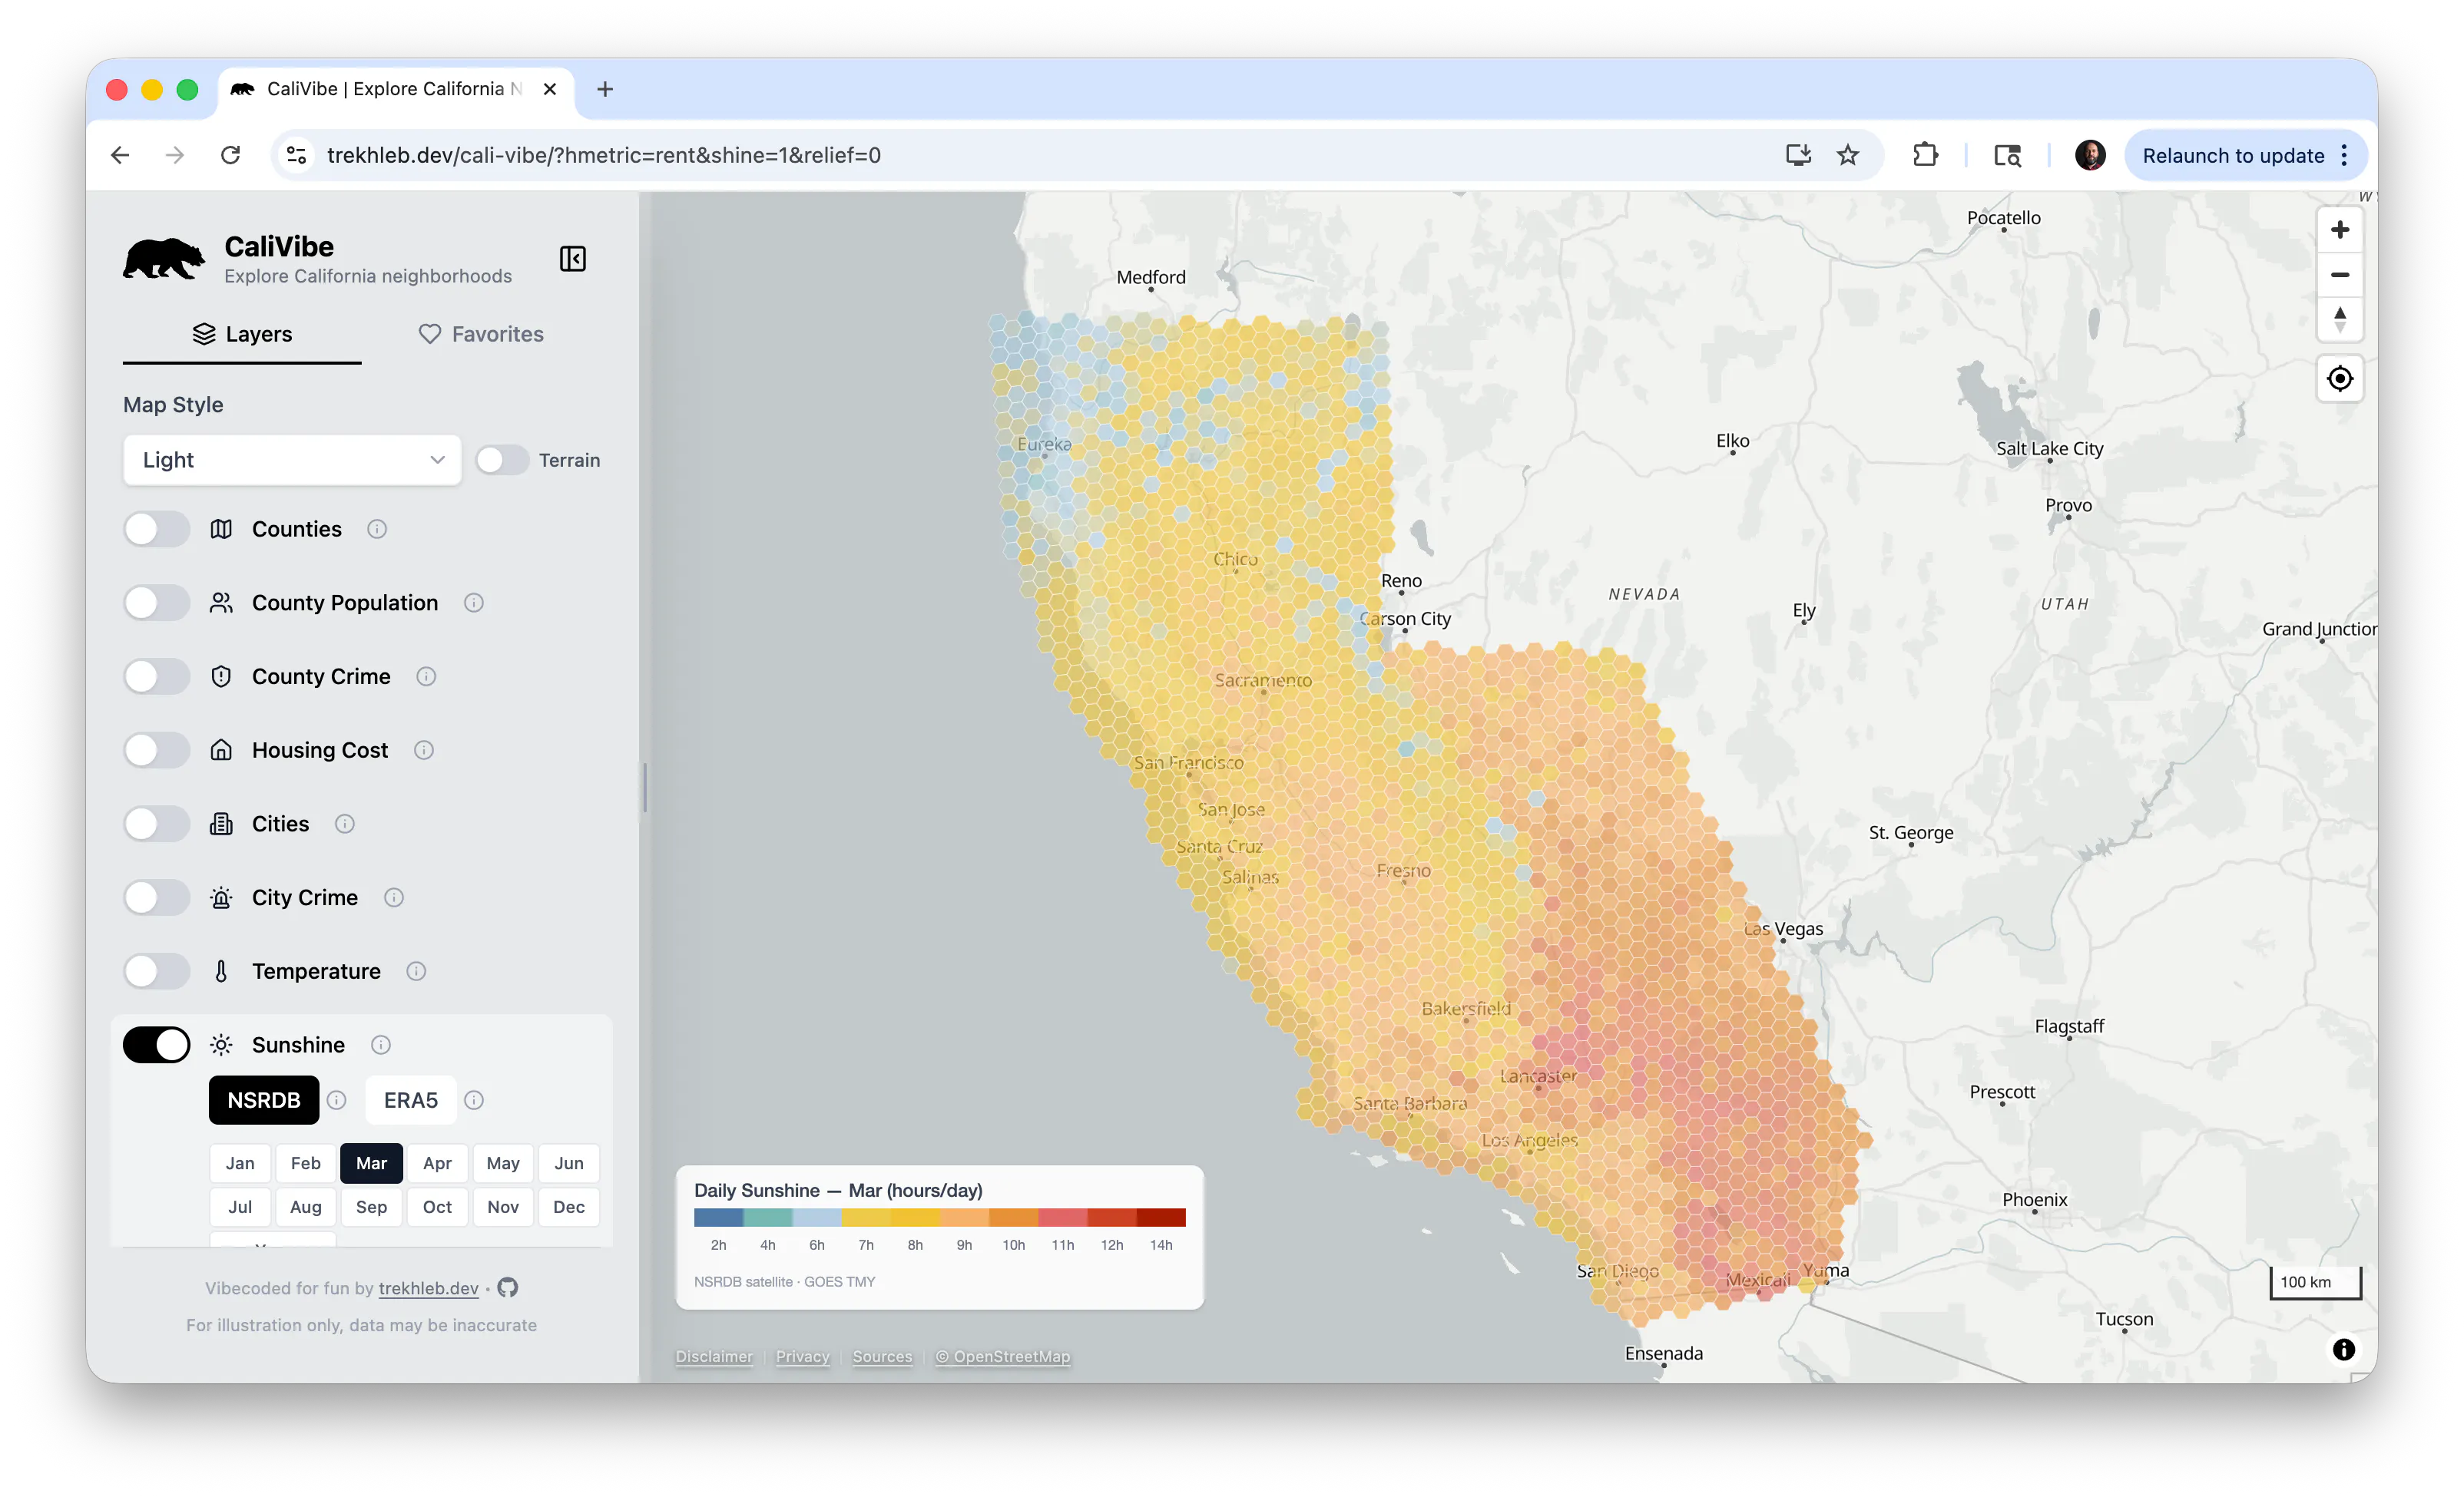Open Counties layer info icon

(377, 529)
